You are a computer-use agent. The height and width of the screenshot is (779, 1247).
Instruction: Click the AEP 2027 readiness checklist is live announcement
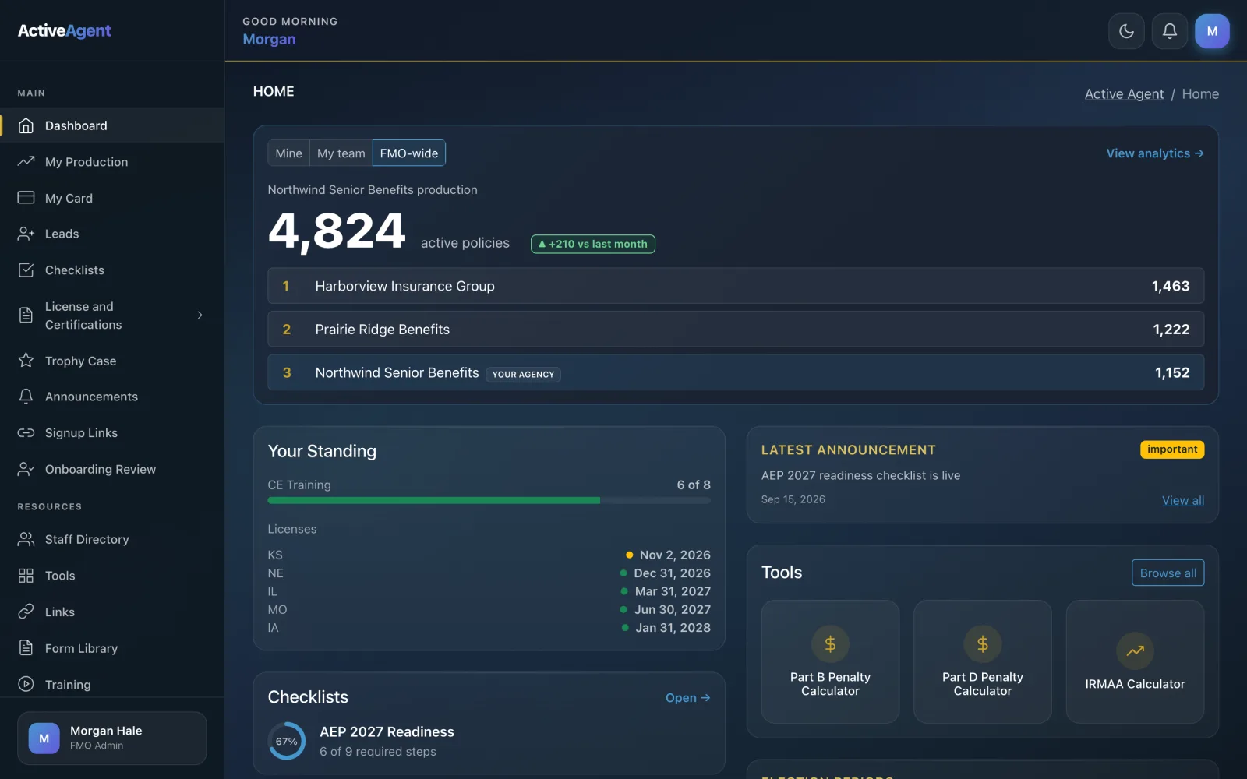[x=860, y=475]
